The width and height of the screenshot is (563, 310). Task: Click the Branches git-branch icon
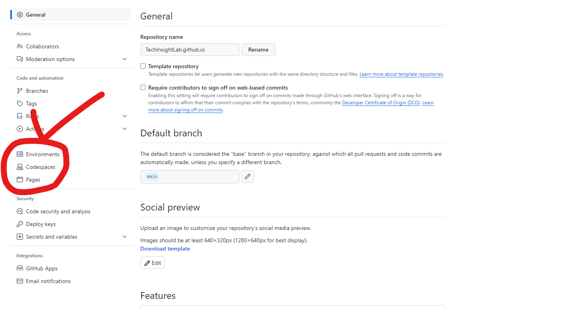tap(20, 91)
